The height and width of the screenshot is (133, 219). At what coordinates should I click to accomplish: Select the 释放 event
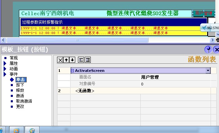pyautogui.click(x=20, y=90)
